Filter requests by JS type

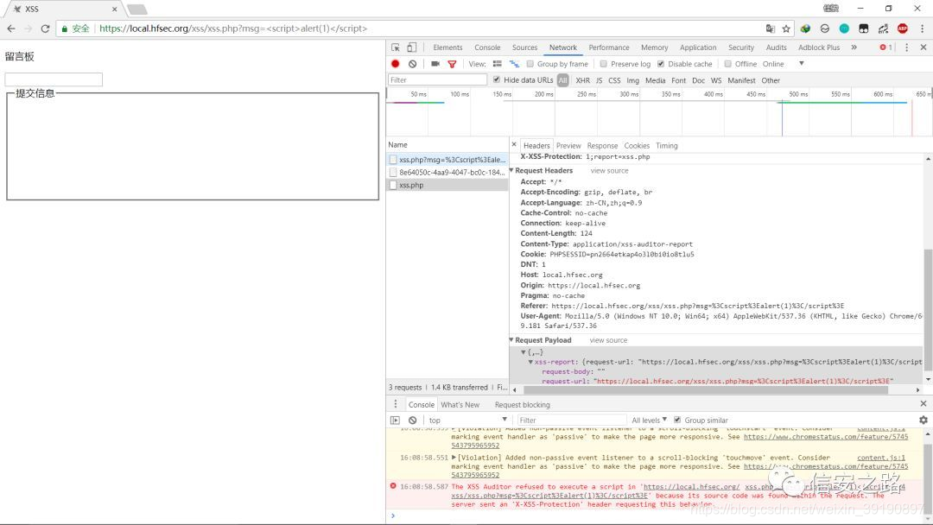[600, 80]
